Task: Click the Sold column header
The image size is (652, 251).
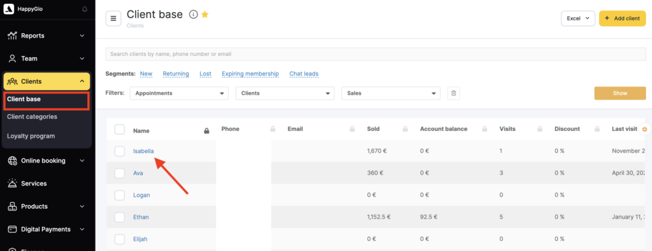Action: click(x=373, y=129)
